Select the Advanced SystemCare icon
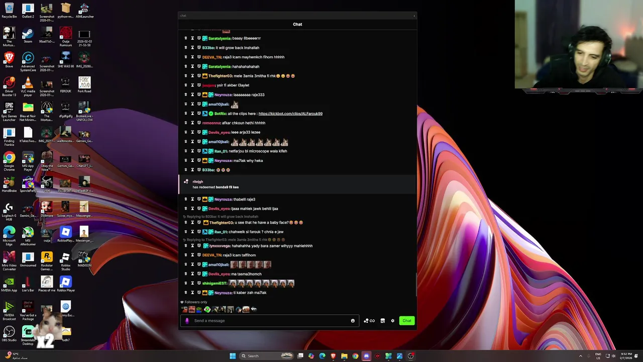This screenshot has width=643, height=362. (28, 62)
